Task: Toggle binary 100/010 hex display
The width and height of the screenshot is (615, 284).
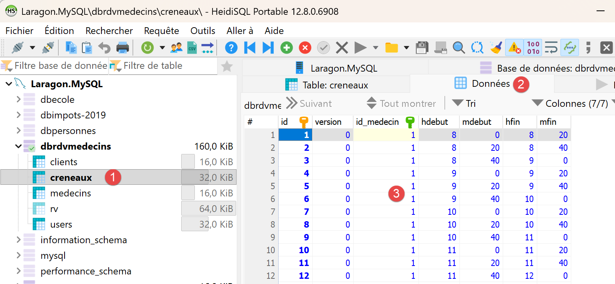Action: point(533,48)
